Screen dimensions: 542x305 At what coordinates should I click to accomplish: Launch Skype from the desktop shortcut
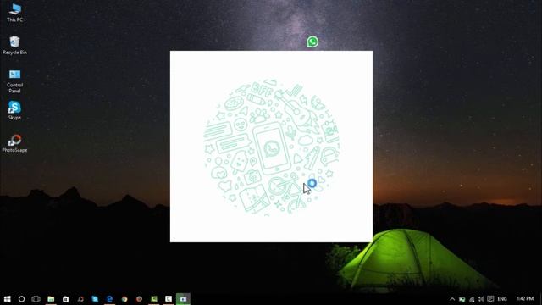[x=15, y=110]
